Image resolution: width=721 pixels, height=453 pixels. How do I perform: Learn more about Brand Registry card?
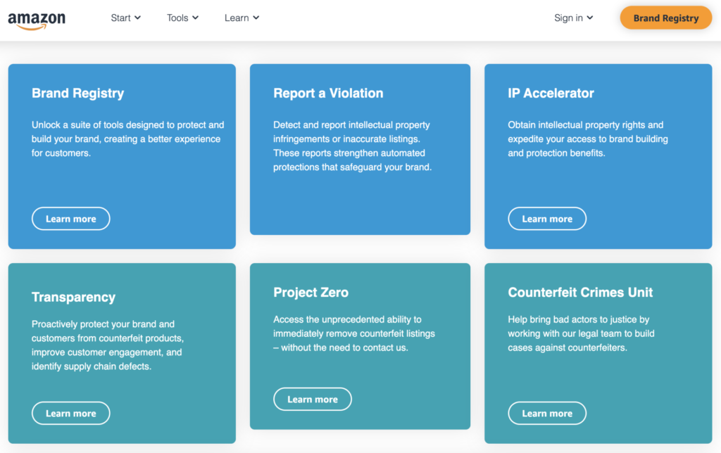pos(71,219)
